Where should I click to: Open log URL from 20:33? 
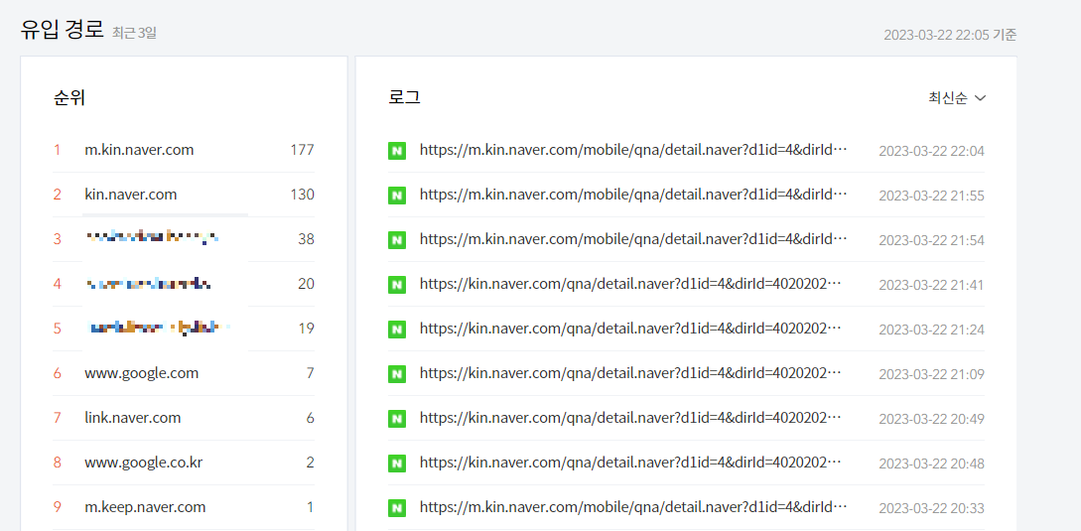click(x=633, y=507)
